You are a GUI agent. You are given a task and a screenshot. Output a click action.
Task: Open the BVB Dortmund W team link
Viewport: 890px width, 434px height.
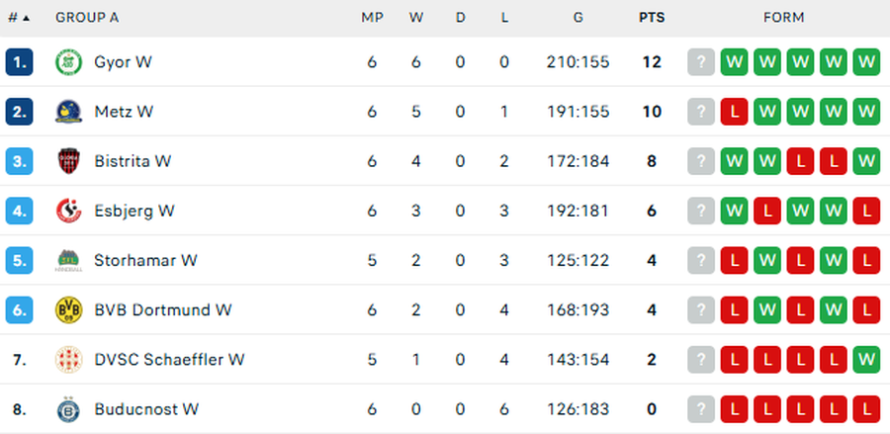point(163,309)
